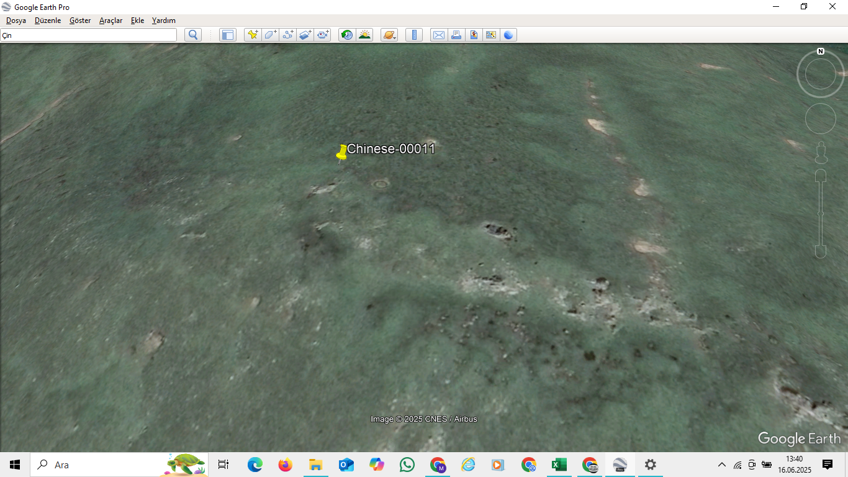This screenshot has height=477, width=848.
Task: Click the zoom in end of slider
Action: tap(821, 175)
